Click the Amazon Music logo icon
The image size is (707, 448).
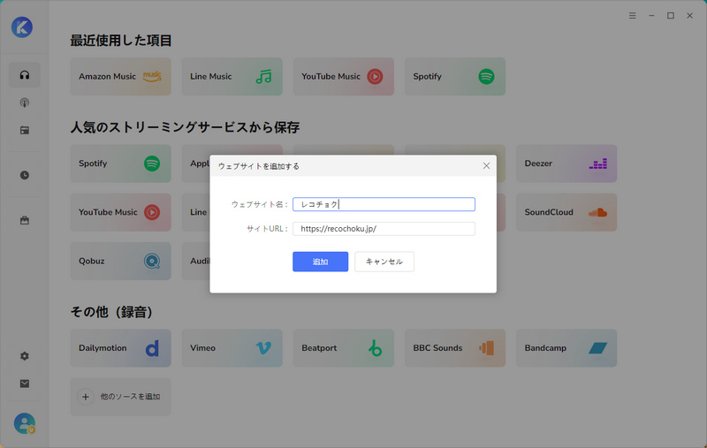pos(152,76)
